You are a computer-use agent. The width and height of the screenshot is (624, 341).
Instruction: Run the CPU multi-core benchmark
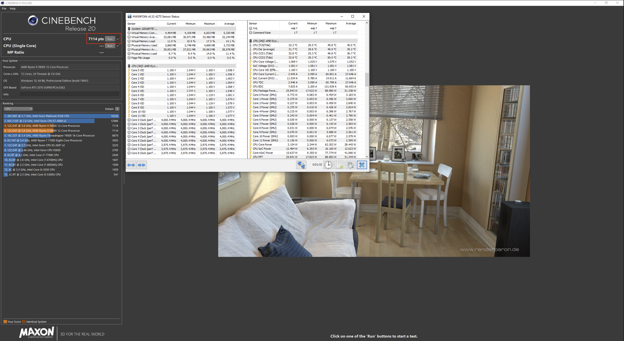point(110,39)
